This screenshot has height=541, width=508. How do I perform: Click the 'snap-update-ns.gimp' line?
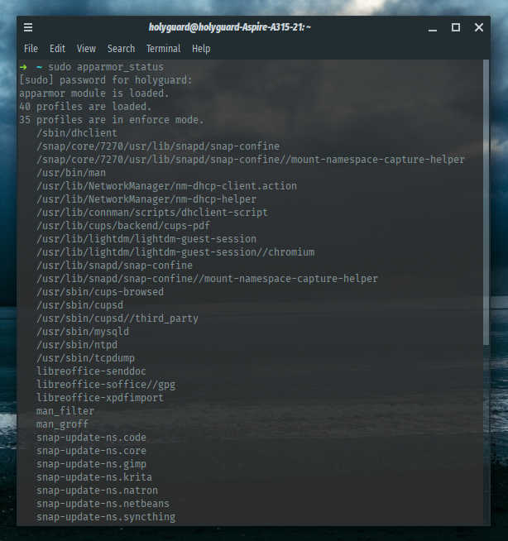(x=92, y=464)
